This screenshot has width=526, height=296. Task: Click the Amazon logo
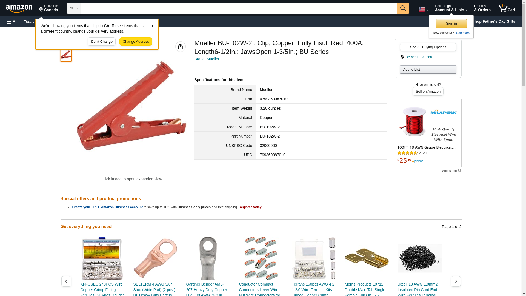tap(19, 8)
